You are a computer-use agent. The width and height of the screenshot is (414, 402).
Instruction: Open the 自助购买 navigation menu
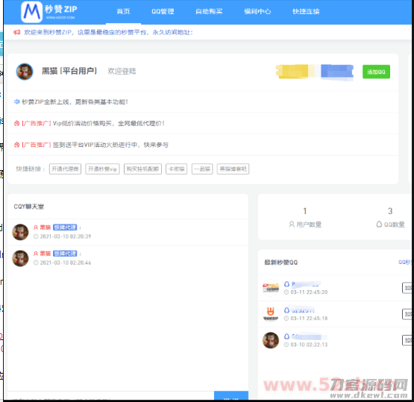point(209,11)
